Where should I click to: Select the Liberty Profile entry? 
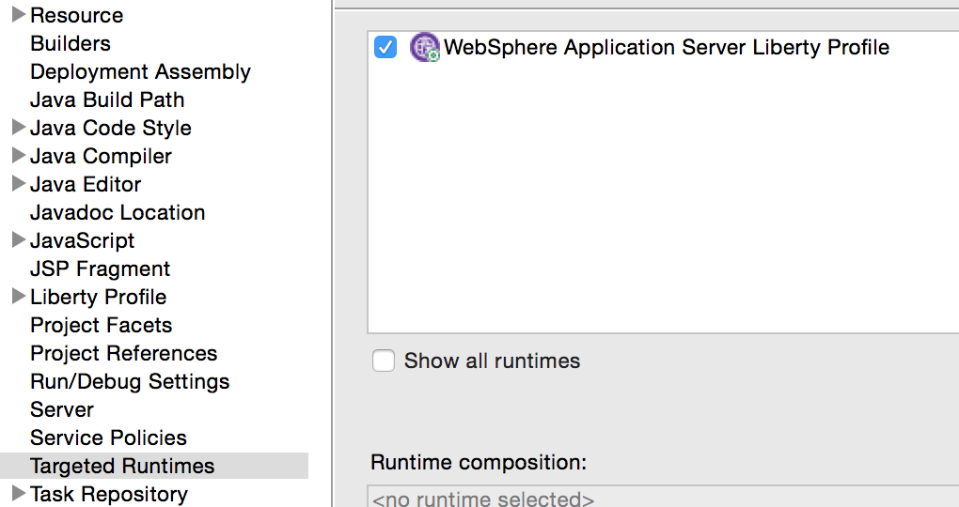99,297
